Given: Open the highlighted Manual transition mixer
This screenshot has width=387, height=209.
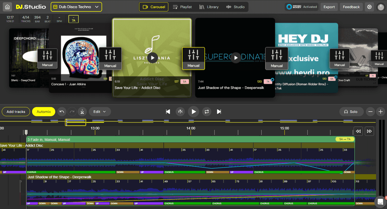Looking at the screenshot, I should click(193, 58).
